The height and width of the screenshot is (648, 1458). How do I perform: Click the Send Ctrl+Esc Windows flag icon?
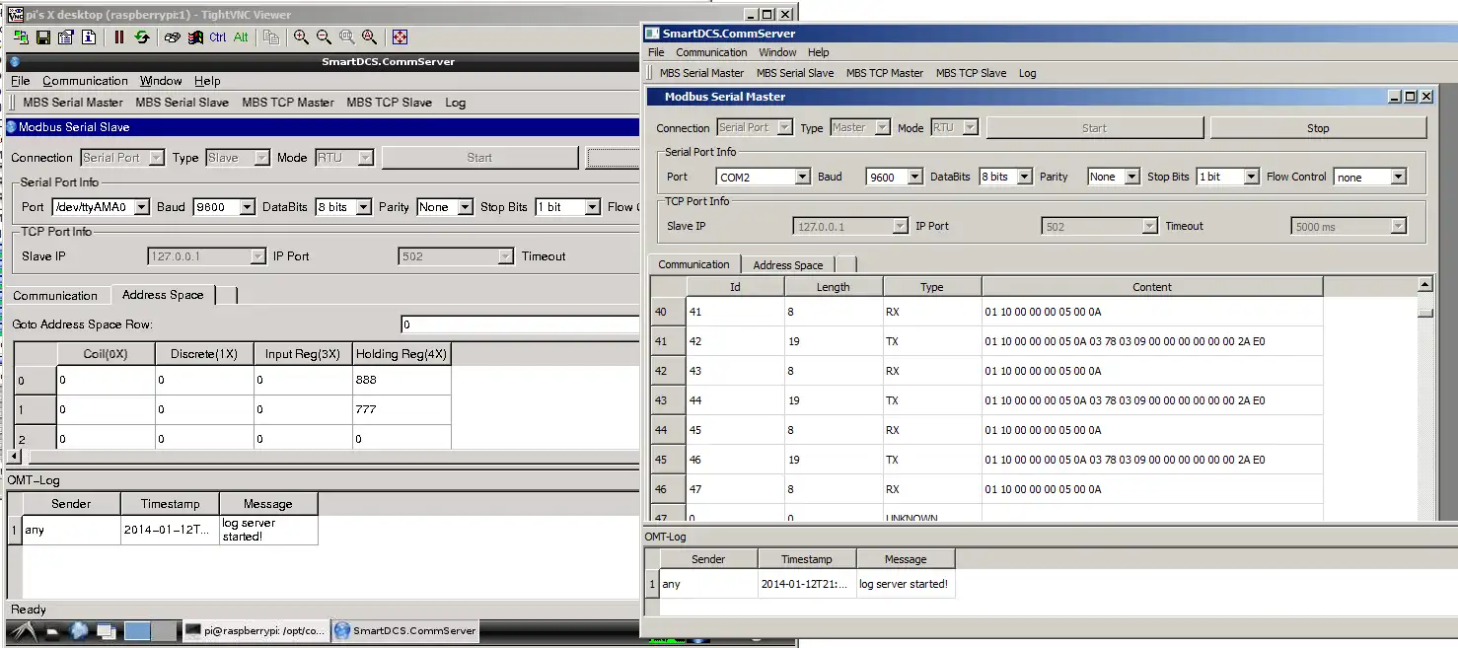click(195, 37)
